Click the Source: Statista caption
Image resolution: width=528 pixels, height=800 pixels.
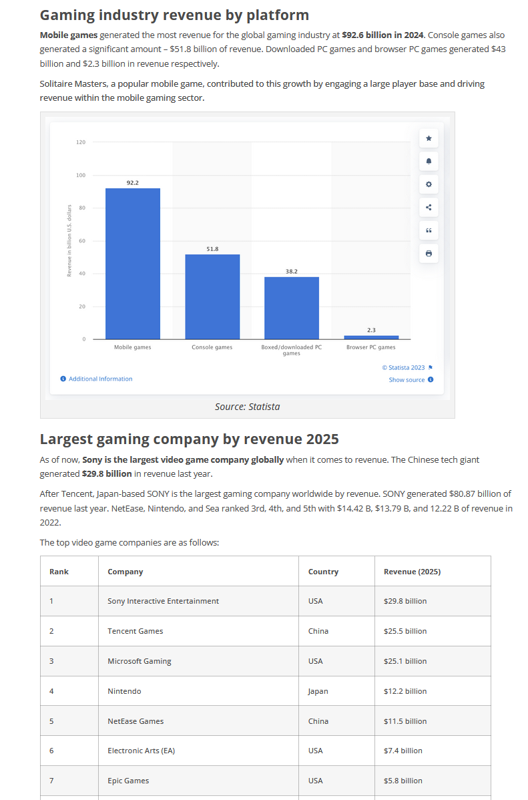click(x=248, y=407)
